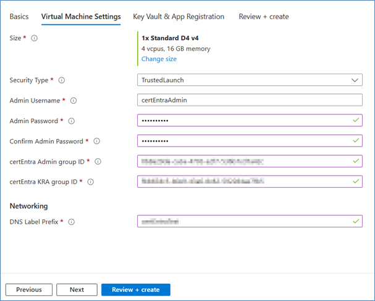Open the Key Vault & App Registration tab
This screenshot has height=301, width=375.
pos(179,17)
